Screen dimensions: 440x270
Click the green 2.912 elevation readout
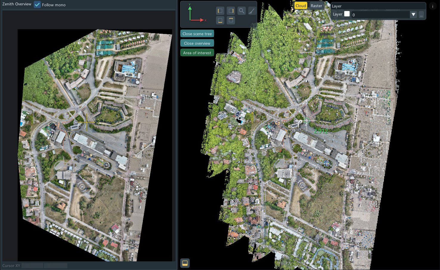tap(321, 131)
